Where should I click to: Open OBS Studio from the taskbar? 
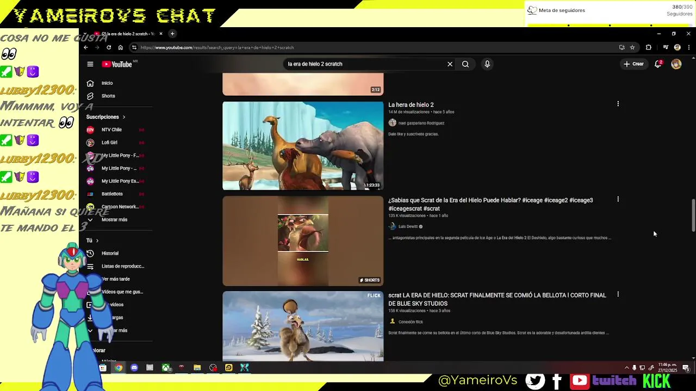pos(213,368)
